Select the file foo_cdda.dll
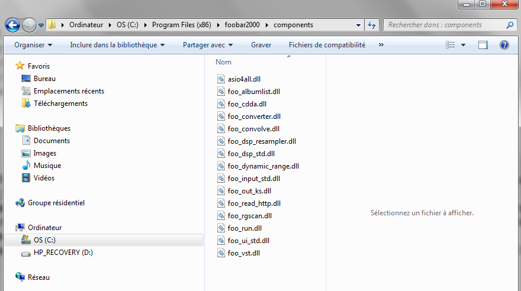Viewport: 521px width, 291px height. click(x=247, y=104)
